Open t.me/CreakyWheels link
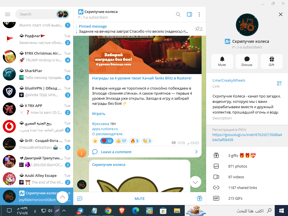The height and width of the screenshot is (216, 288). pos(229,81)
